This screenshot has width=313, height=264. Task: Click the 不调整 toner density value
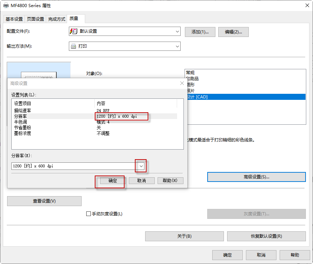click(x=103, y=133)
